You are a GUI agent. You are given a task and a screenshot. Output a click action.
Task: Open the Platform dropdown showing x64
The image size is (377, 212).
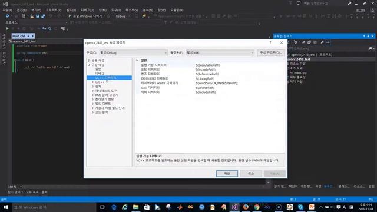[220, 52]
